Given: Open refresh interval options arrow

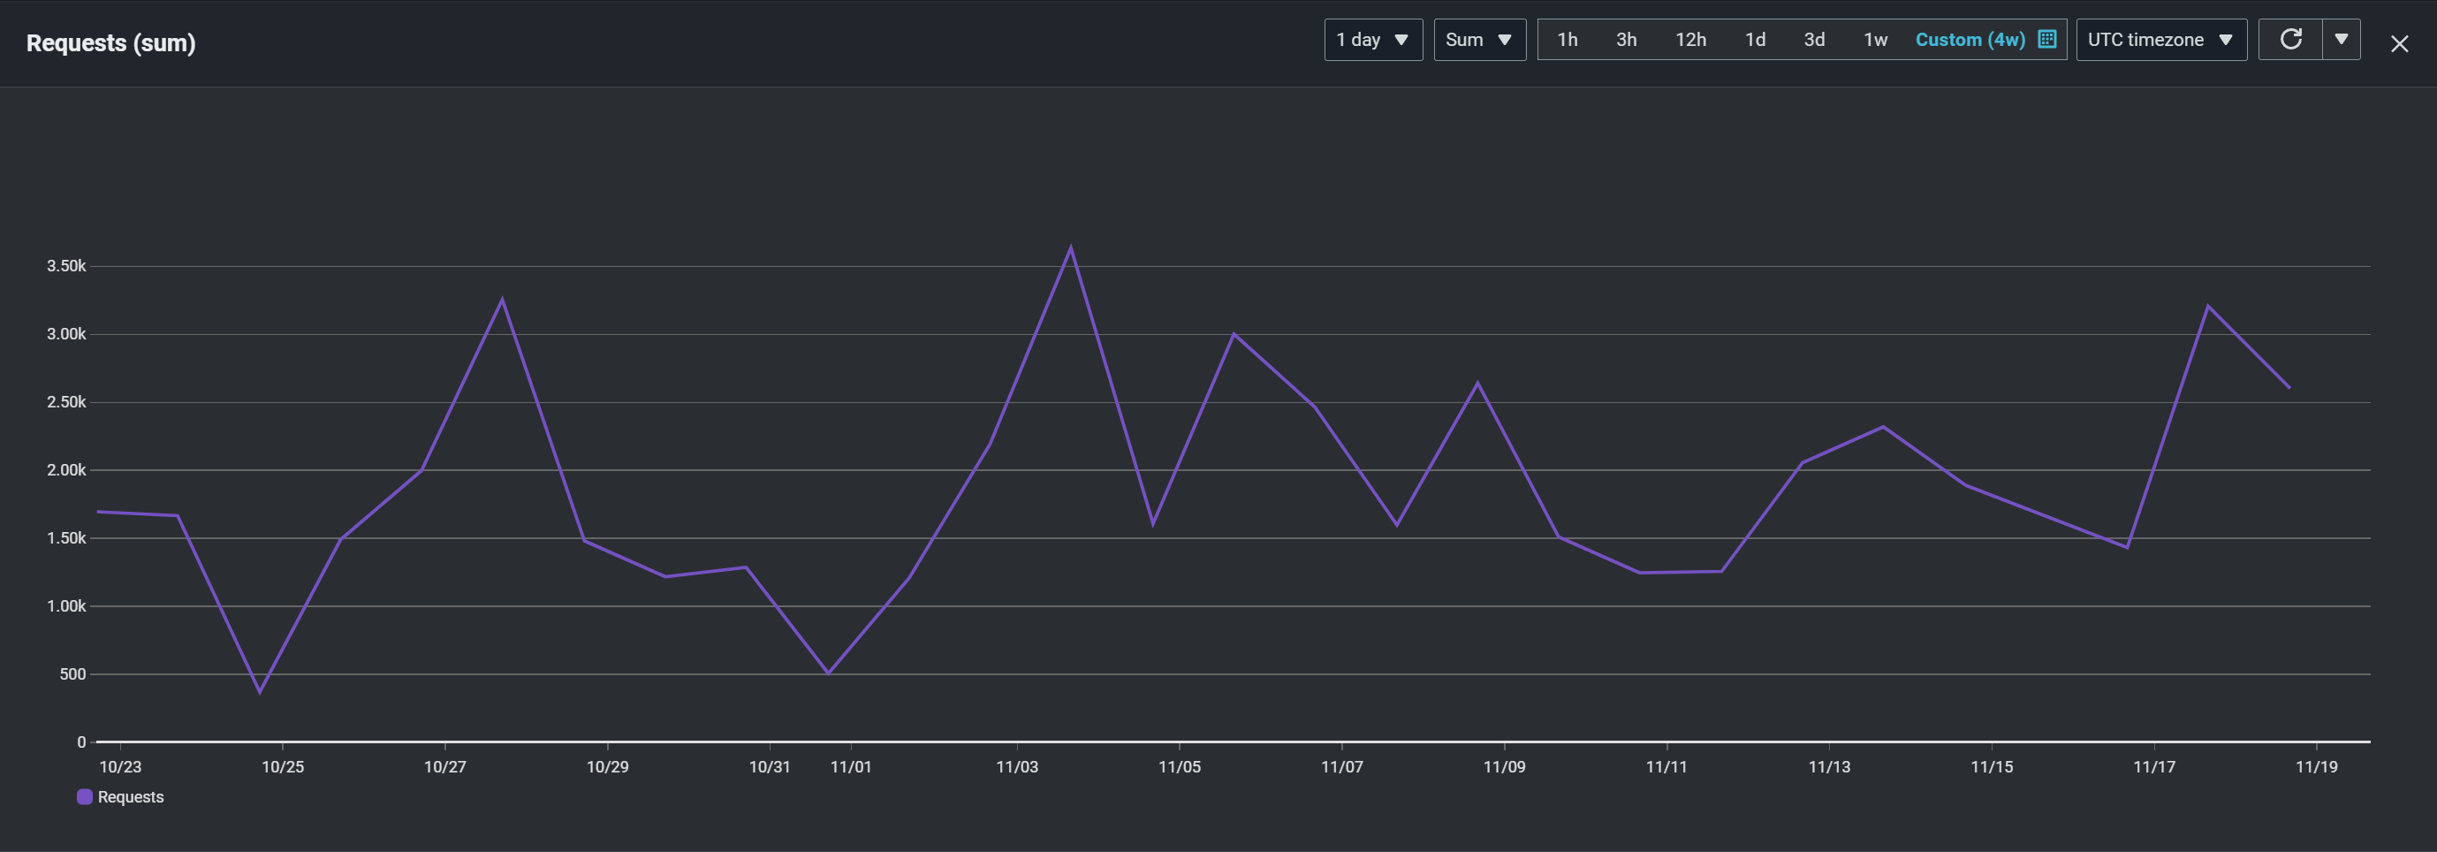Looking at the screenshot, I should (2342, 40).
